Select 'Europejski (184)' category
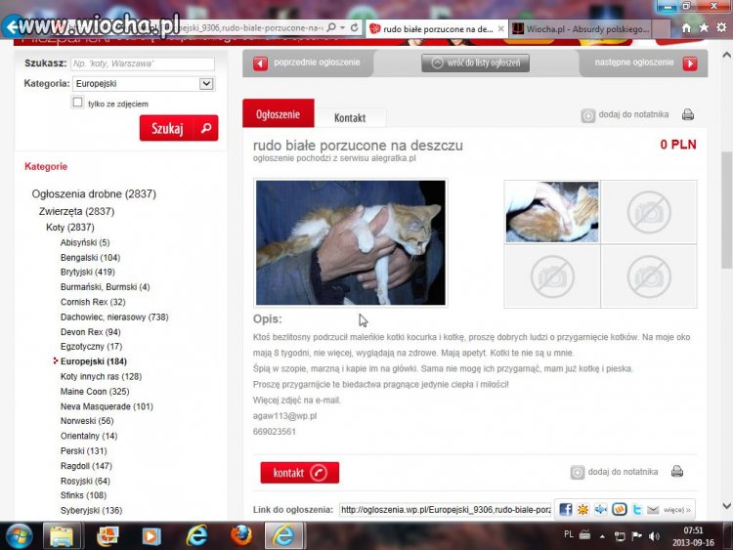This screenshot has height=550, width=733. pyautogui.click(x=94, y=361)
